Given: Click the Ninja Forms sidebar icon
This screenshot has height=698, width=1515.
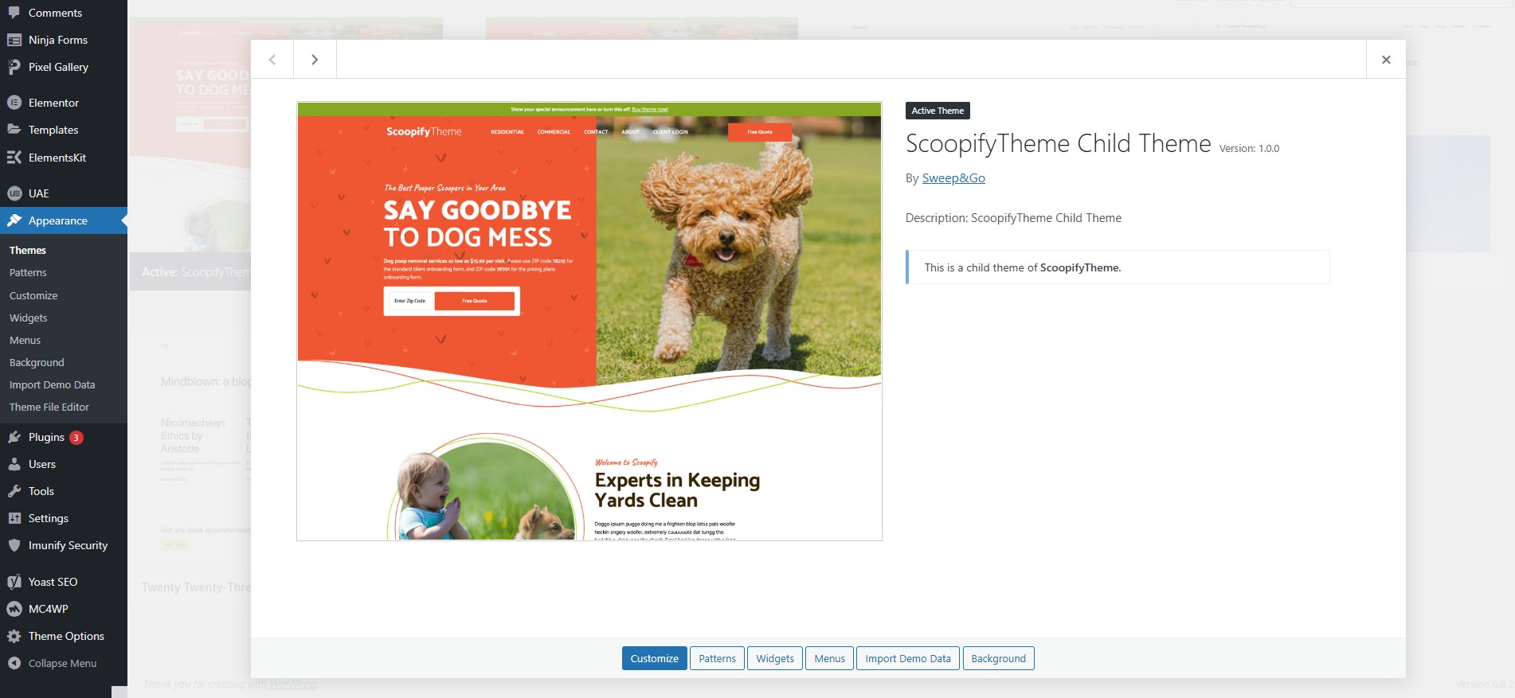Looking at the screenshot, I should click(x=14, y=40).
